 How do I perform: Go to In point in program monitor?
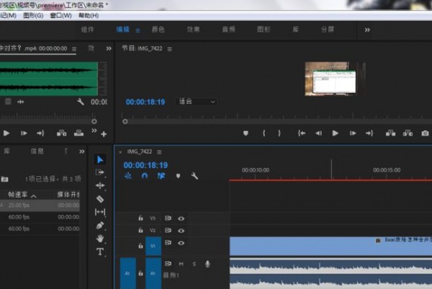[302, 134]
